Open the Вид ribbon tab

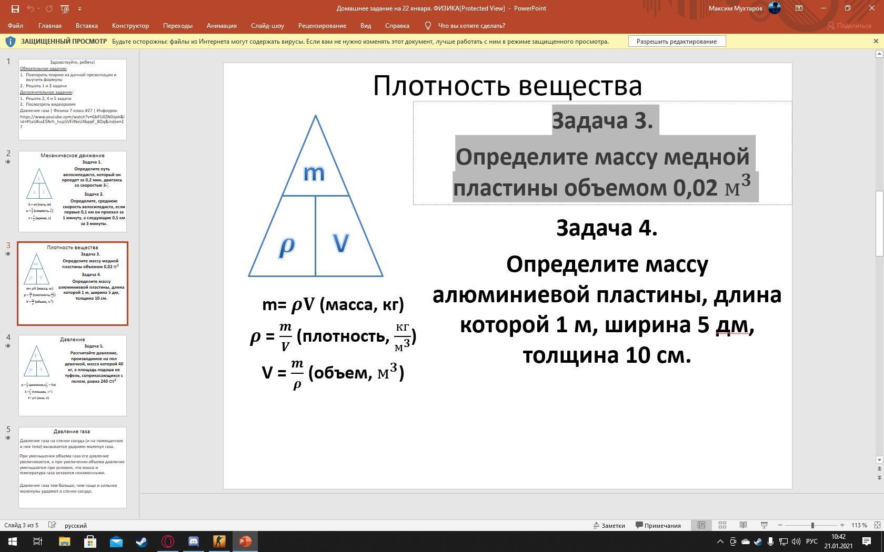pos(366,26)
